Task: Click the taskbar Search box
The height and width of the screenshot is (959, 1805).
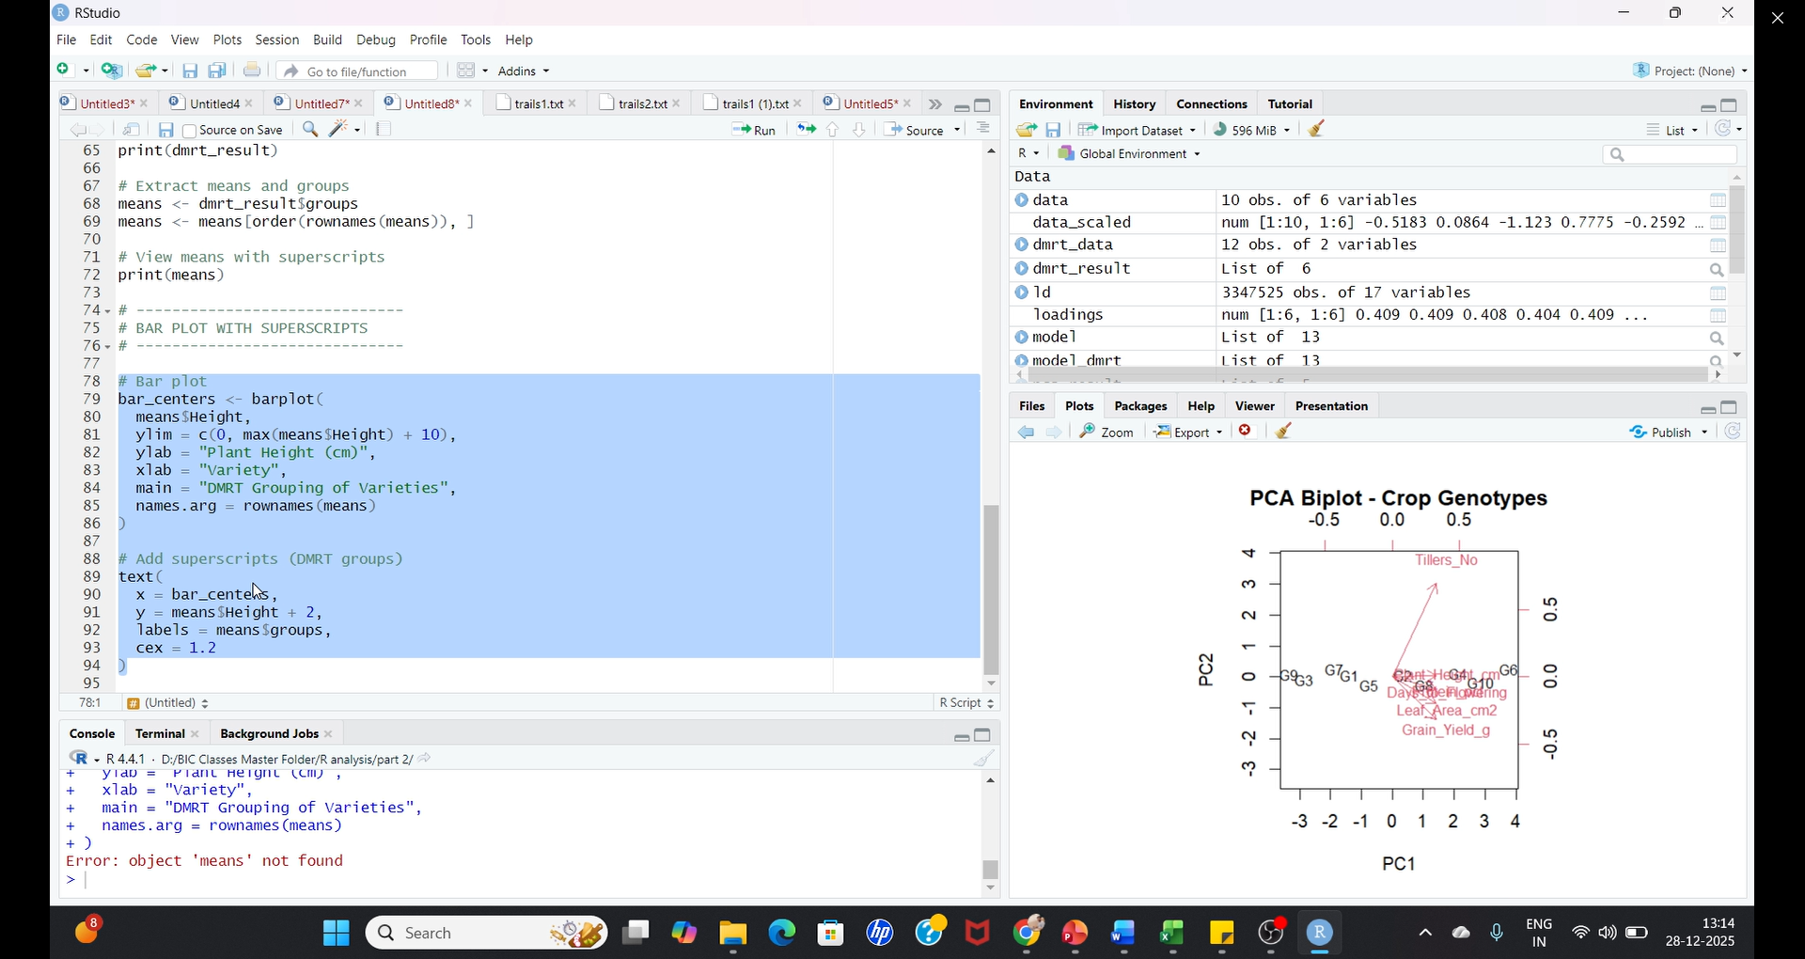Action: pos(487,934)
